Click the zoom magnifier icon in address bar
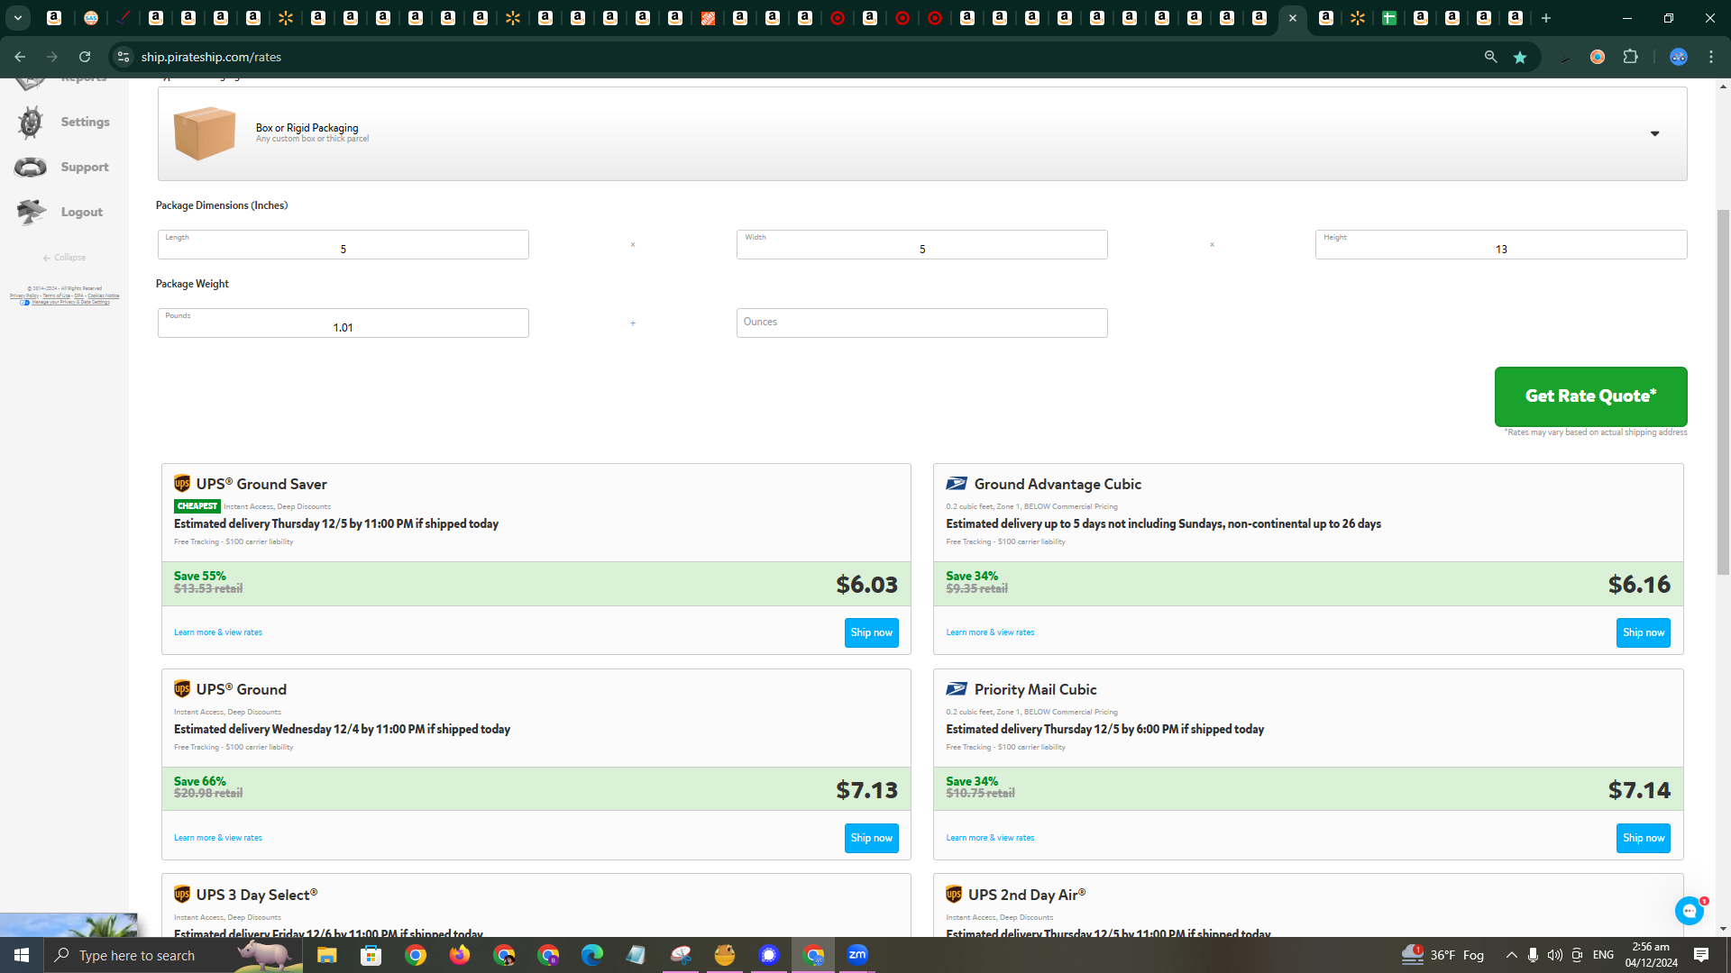Screen dimensions: 1731x973 [1490, 57]
